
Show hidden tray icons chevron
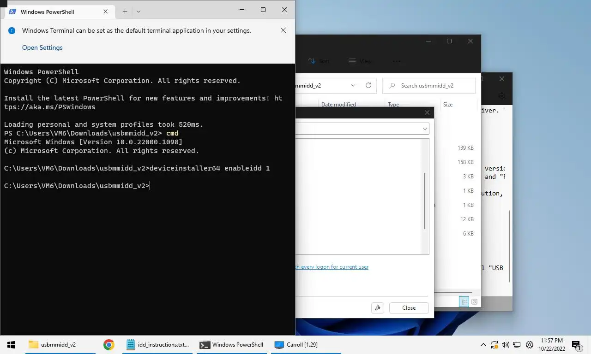483,345
